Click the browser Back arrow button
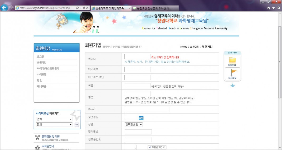Image resolution: width=282 pixels, height=150 pixels. (4, 8)
